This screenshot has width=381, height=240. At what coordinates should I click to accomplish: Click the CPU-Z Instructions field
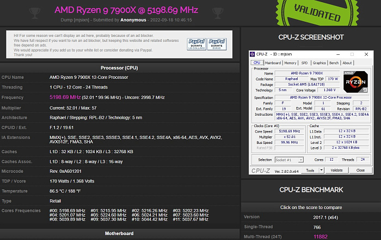(x=322, y=116)
